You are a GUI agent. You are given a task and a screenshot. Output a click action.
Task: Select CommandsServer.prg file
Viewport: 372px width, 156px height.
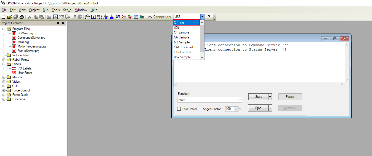point(31,38)
